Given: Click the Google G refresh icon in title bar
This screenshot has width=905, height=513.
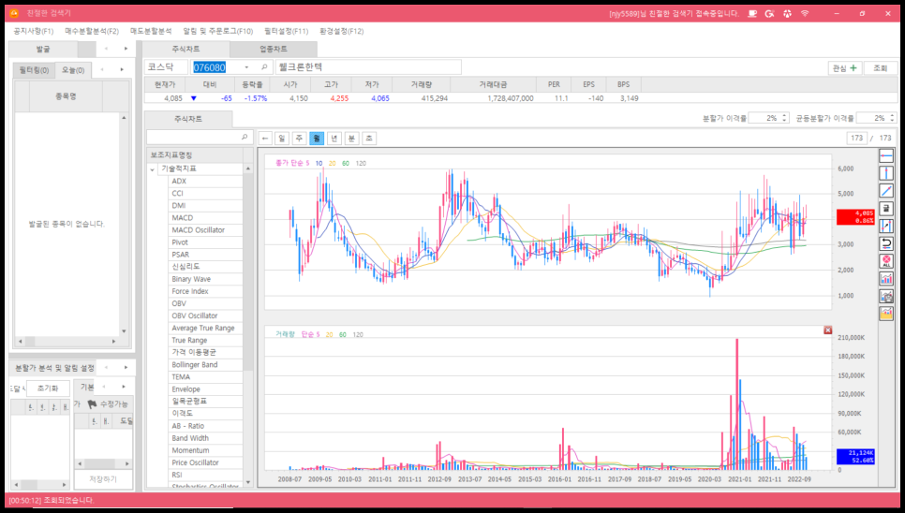Looking at the screenshot, I should [769, 13].
